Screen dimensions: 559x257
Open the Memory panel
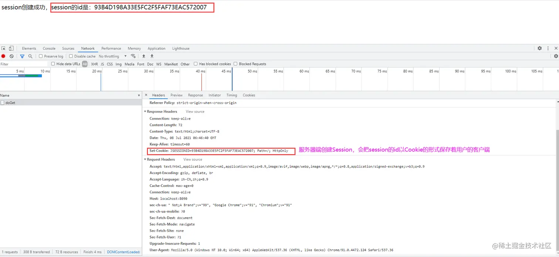134,48
